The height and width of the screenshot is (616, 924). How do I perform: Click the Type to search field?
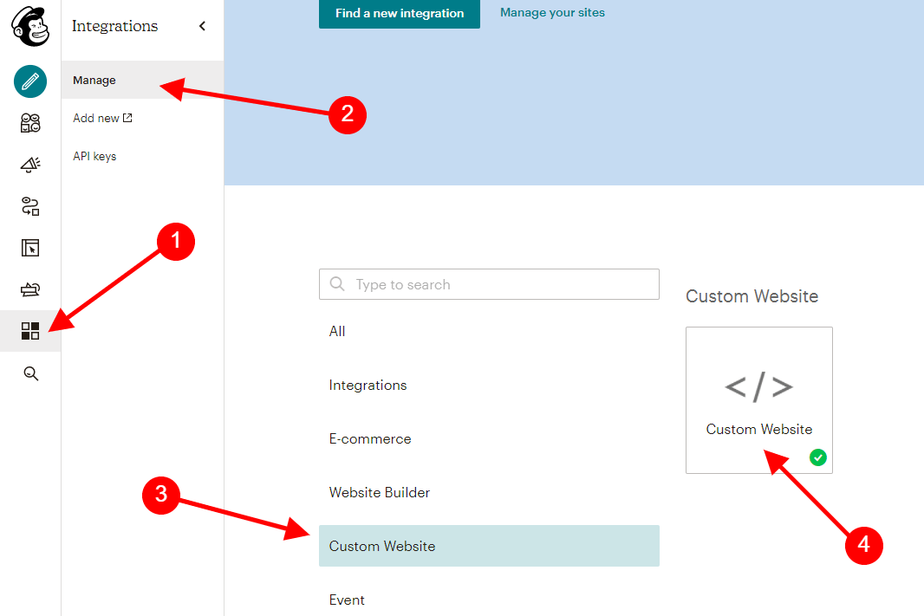pyautogui.click(x=489, y=284)
